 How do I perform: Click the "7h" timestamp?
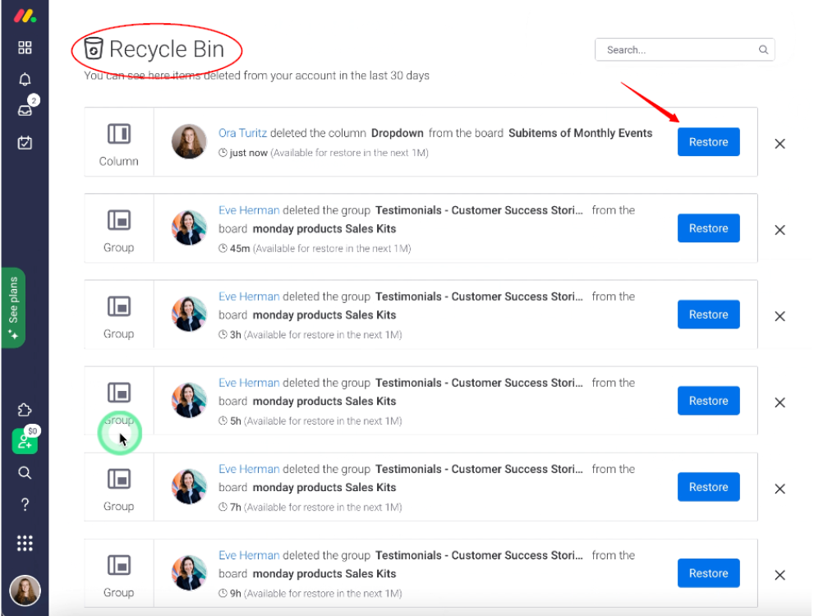point(236,507)
